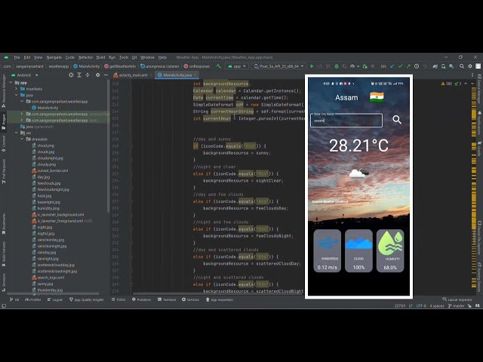Click the Git Update Project arrow icon
483x362 pixels.
point(392,66)
